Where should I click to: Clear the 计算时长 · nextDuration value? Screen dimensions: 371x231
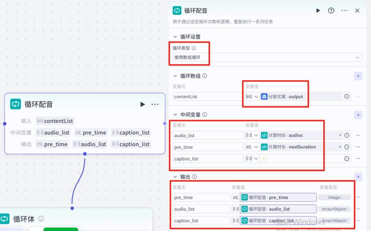[340, 147]
